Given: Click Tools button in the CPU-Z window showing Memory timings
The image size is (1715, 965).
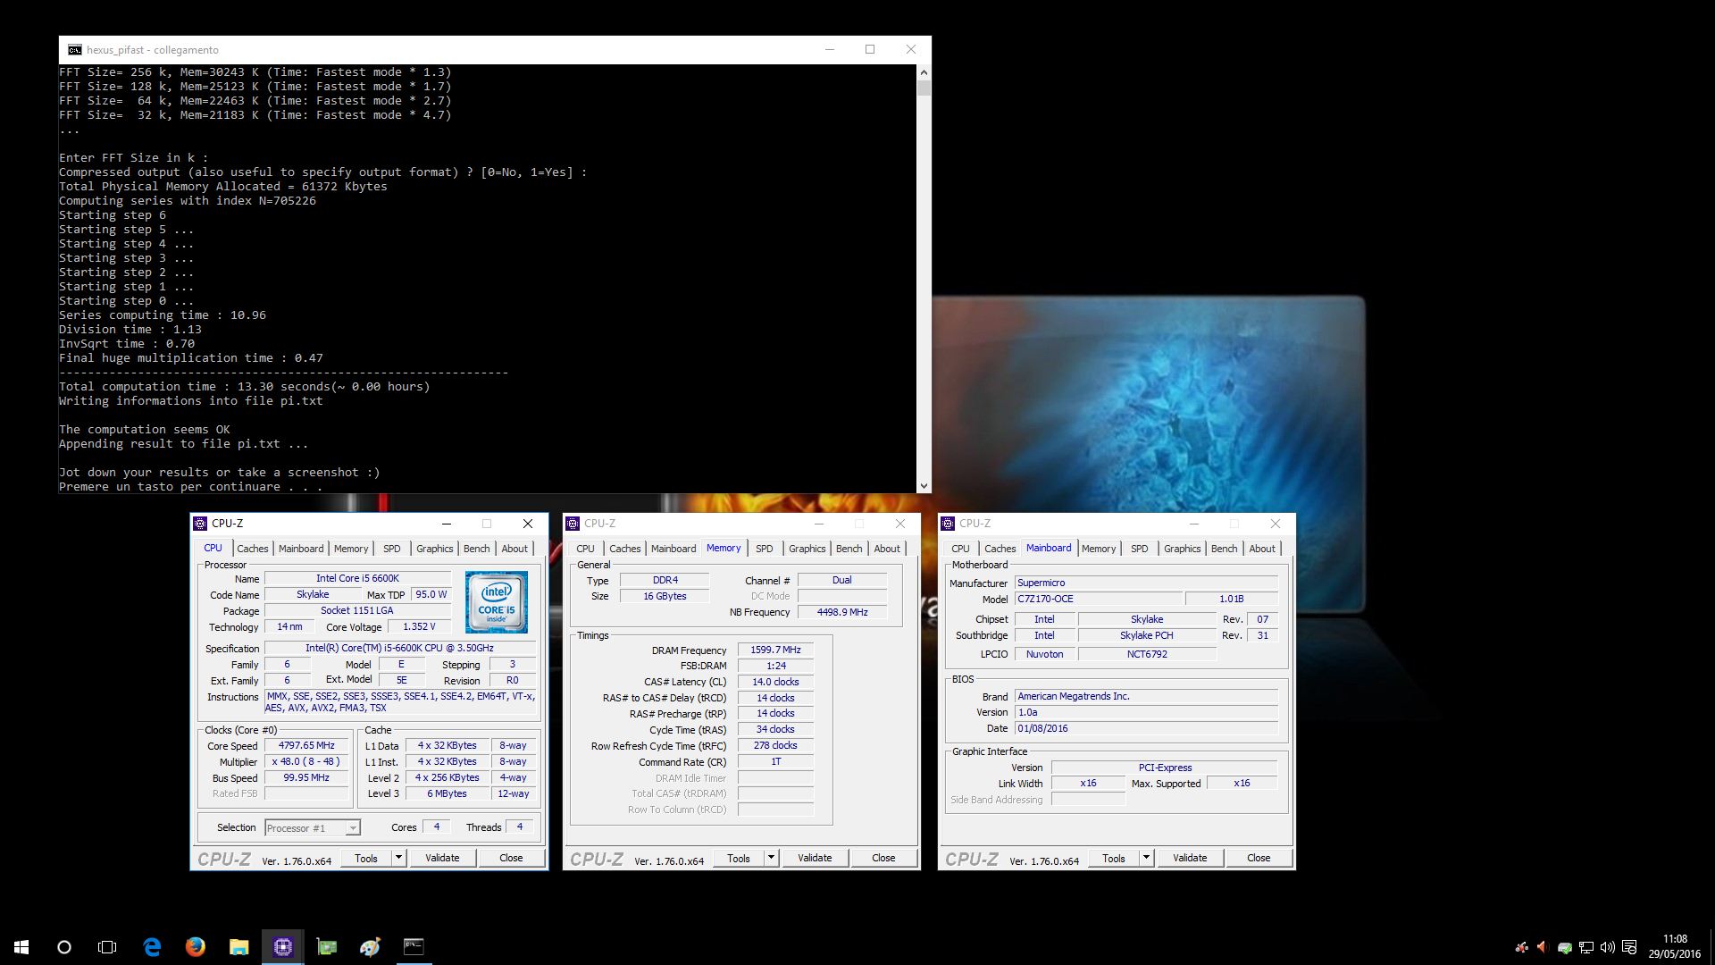Looking at the screenshot, I should (739, 858).
